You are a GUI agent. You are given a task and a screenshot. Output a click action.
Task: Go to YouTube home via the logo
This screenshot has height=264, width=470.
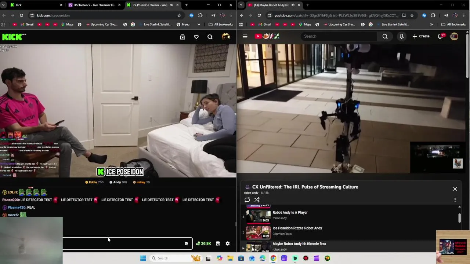[267, 36]
